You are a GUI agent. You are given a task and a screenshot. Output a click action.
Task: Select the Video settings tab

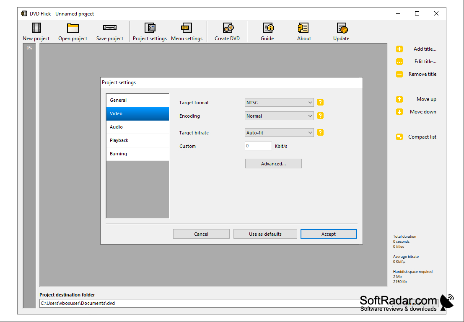[137, 114]
